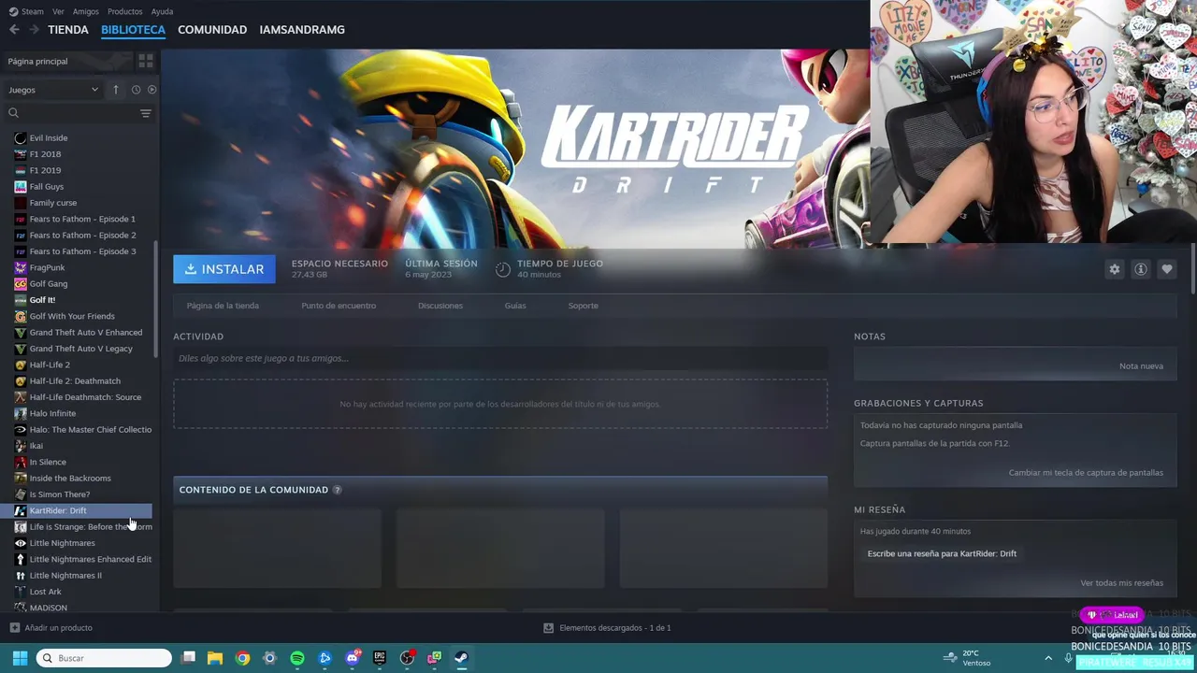Image resolution: width=1197 pixels, height=673 pixels.
Task: Open Discord from the taskbar
Action: [353, 658]
